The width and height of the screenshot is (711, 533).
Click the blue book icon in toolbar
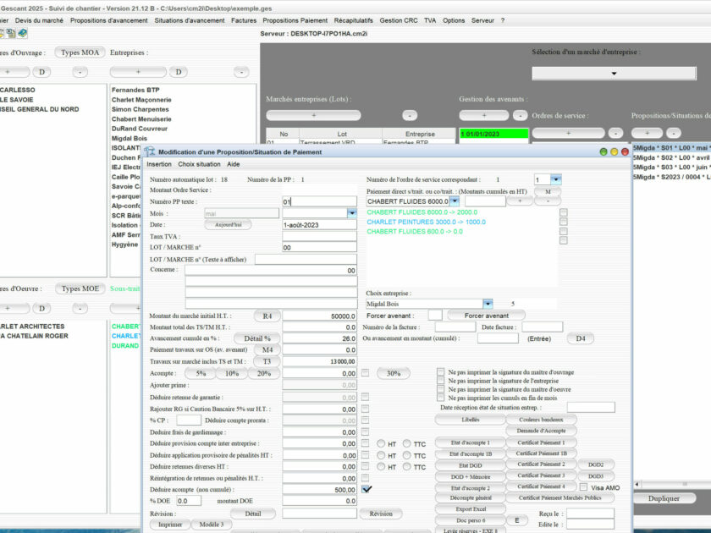tap(22, 33)
